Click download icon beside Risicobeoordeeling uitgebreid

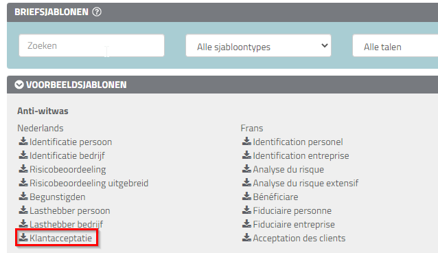(x=23, y=182)
